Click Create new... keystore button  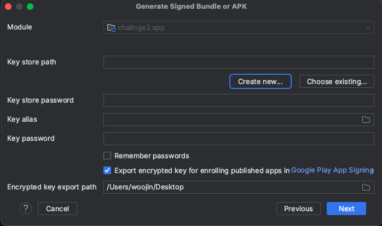(x=260, y=81)
